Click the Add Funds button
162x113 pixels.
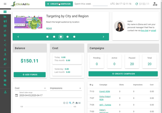pyautogui.click(x=30, y=75)
